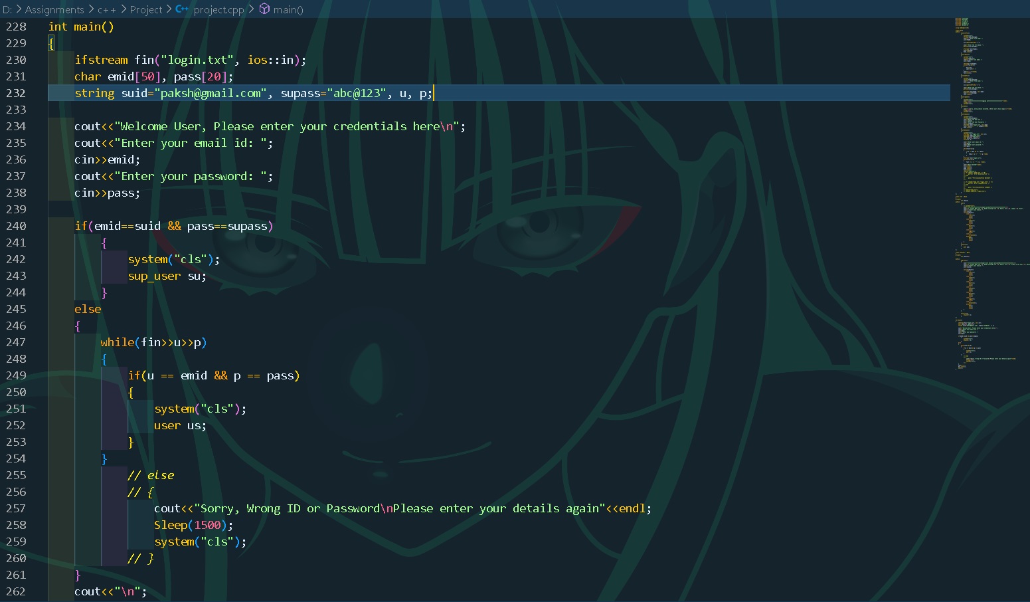Click line number 232 in gutter
Screen dimensions: 1030x602
pos(16,93)
